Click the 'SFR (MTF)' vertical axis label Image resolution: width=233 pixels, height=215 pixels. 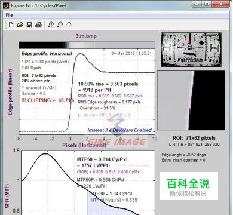[x=7, y=196]
